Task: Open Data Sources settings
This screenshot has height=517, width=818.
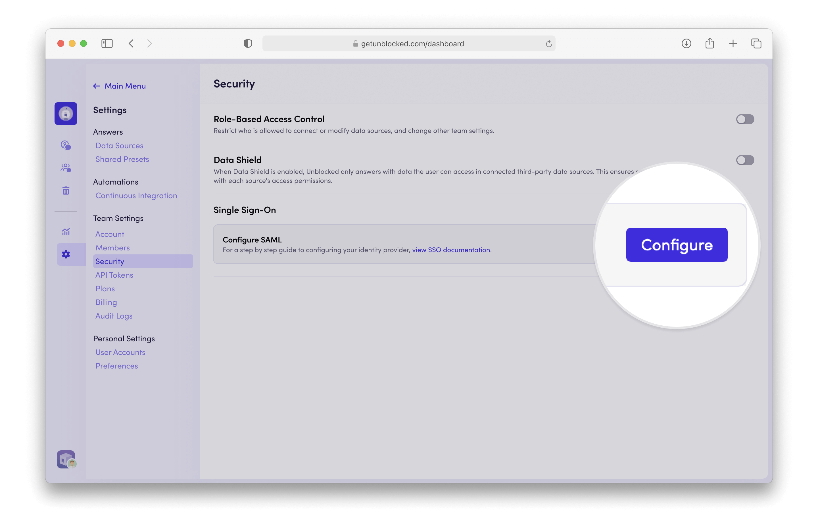Action: [119, 146]
